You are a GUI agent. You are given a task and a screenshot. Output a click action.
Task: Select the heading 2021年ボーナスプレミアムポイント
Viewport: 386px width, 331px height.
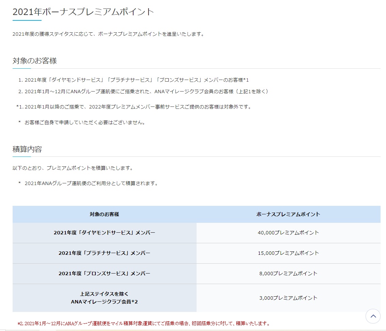coord(83,12)
